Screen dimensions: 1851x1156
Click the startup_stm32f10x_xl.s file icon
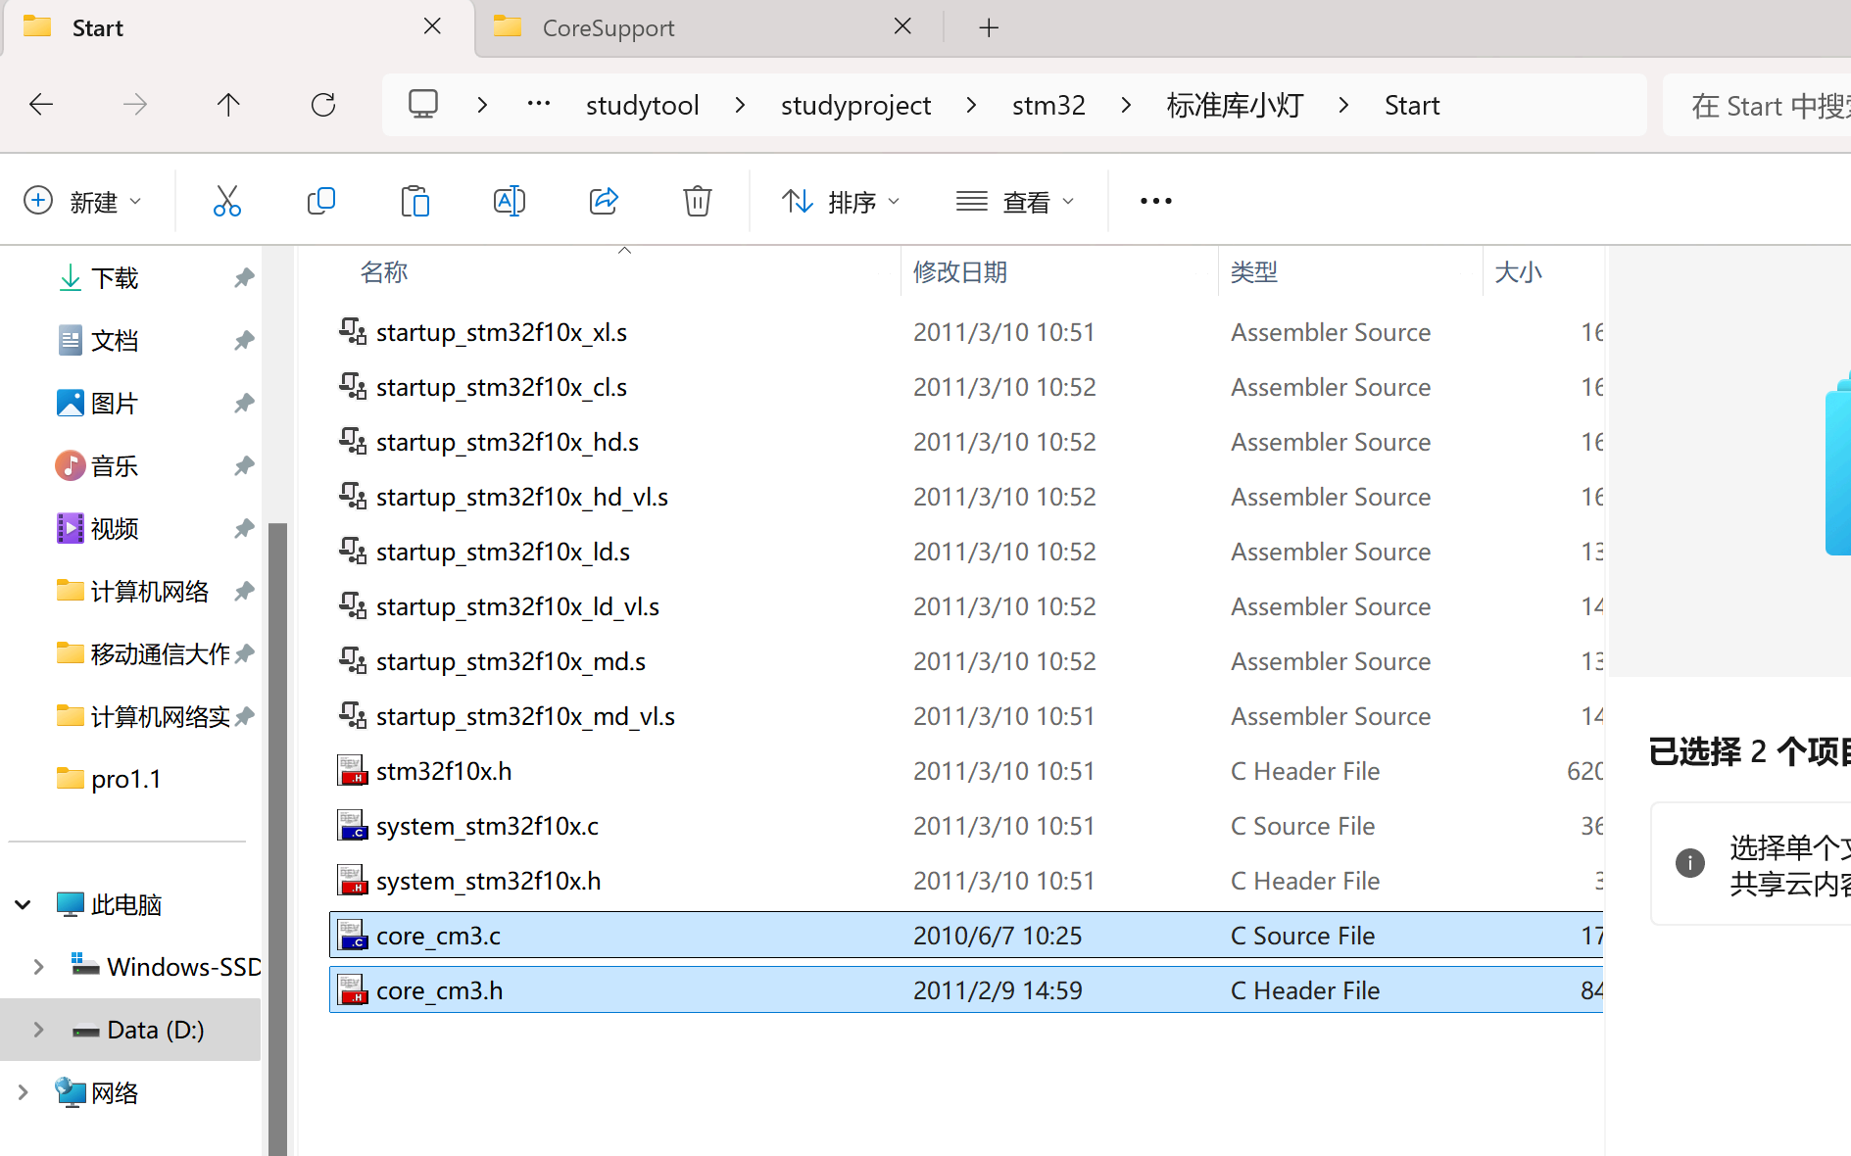(x=353, y=332)
